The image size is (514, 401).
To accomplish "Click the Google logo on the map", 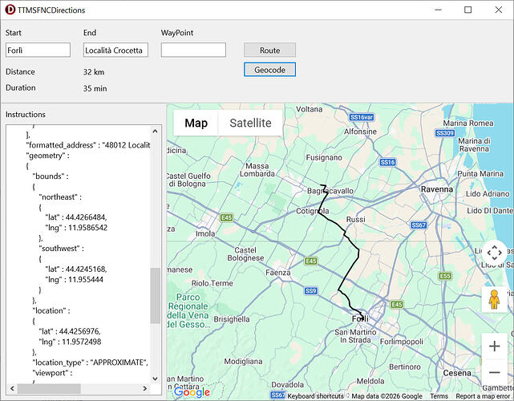I will tap(192, 391).
